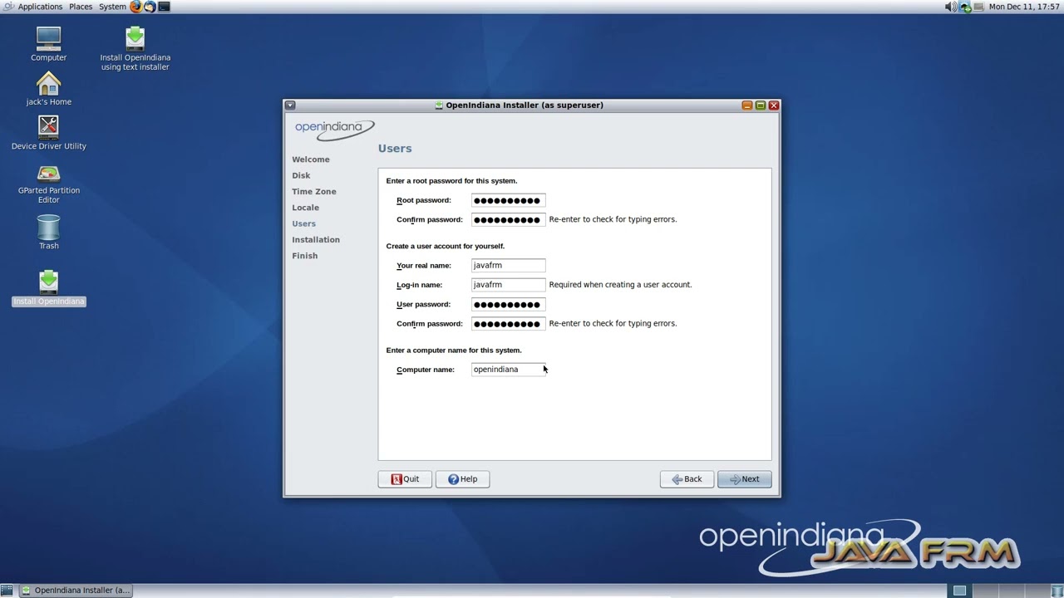This screenshot has height=598, width=1064.
Task: Launch Firefox from top panel
Action: pos(136,7)
